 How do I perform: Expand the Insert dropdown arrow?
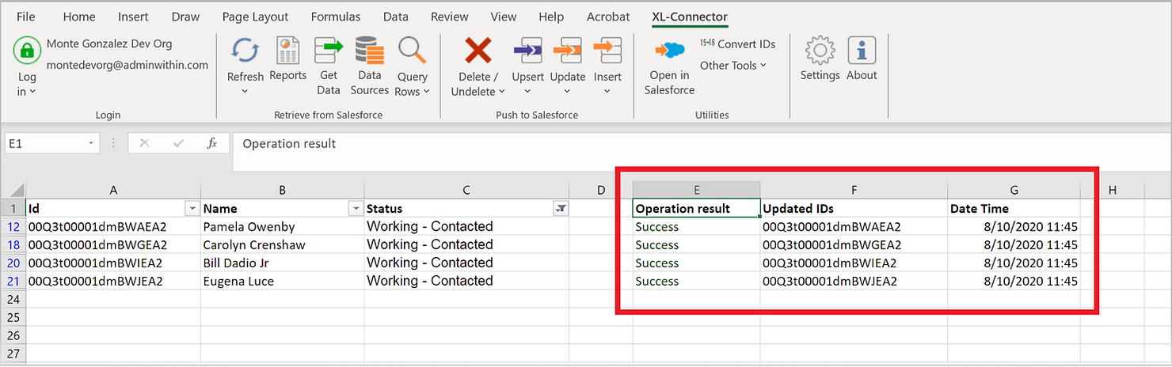point(607,92)
